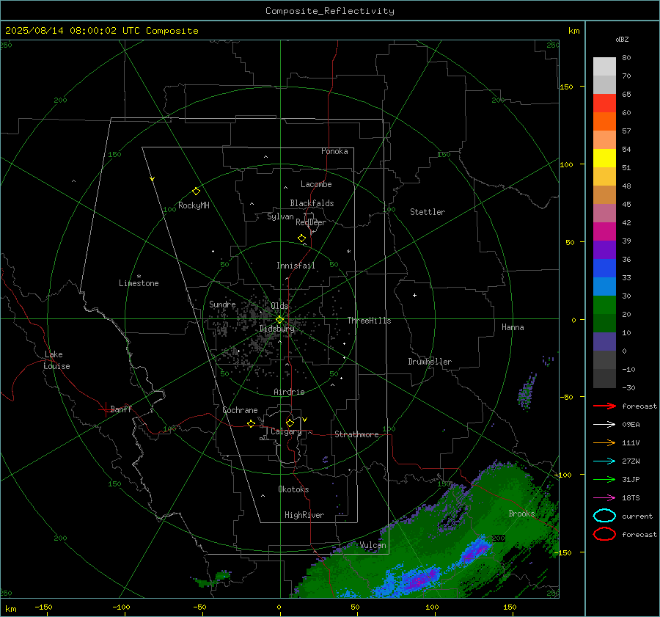Image resolution: width=660 pixels, height=617 pixels.
Task: Click the Sylvan label on the map
Action: tap(280, 216)
